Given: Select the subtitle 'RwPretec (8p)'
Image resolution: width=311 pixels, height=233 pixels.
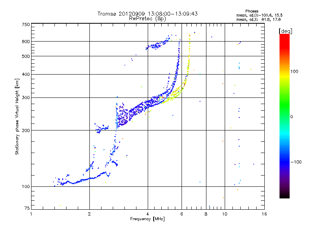Looking at the screenshot, I should click(147, 19).
